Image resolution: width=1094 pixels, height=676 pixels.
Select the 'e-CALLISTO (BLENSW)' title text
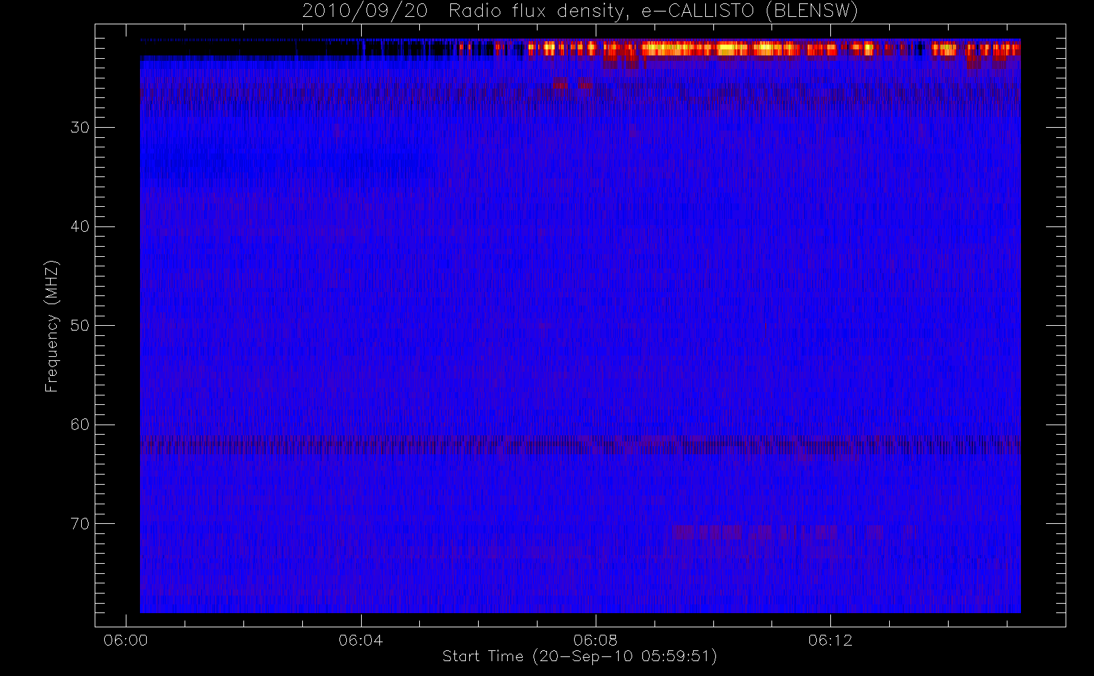[x=749, y=11]
